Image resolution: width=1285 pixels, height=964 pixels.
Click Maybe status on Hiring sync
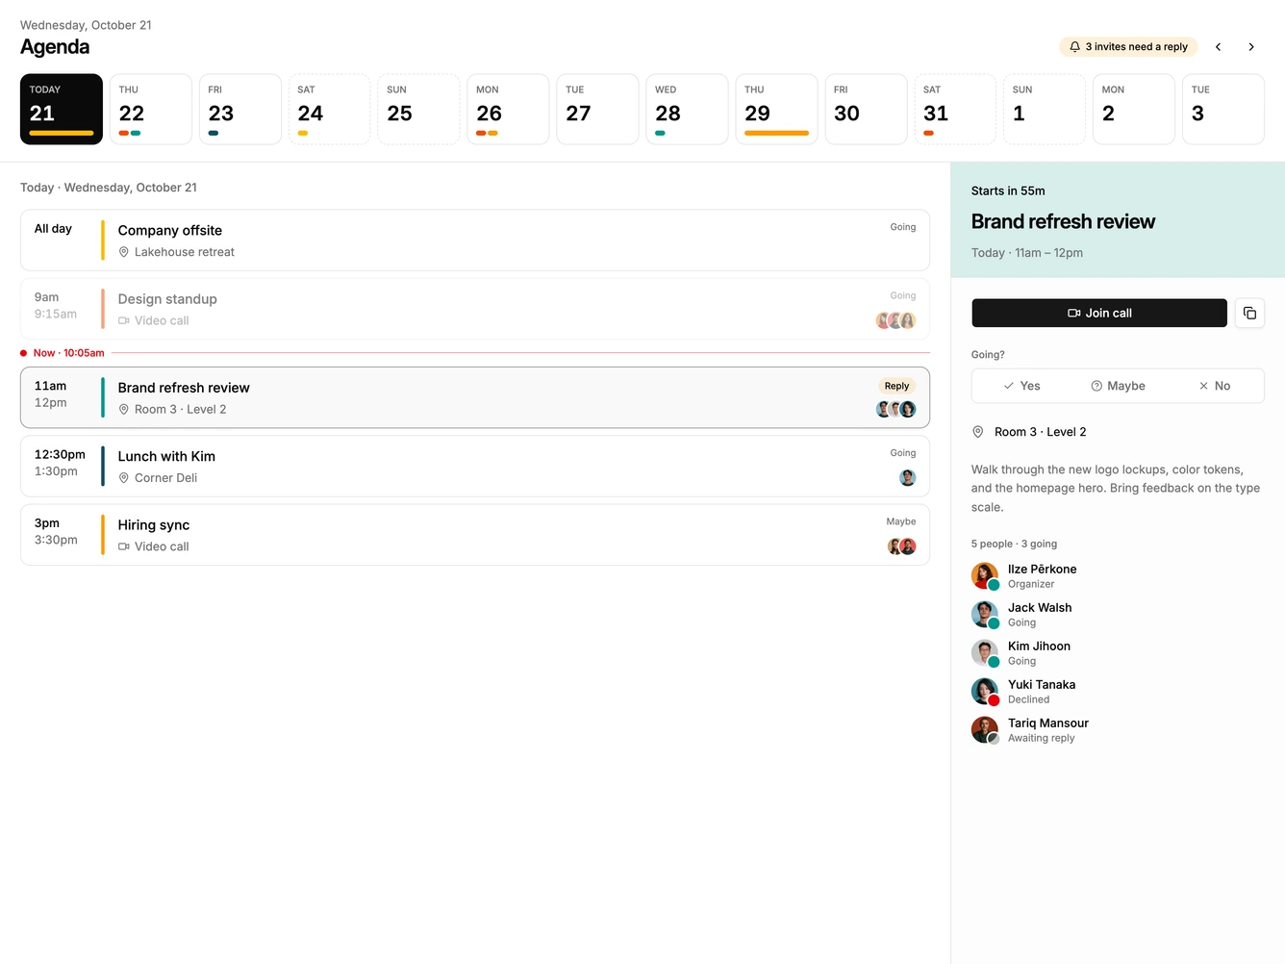(x=900, y=521)
